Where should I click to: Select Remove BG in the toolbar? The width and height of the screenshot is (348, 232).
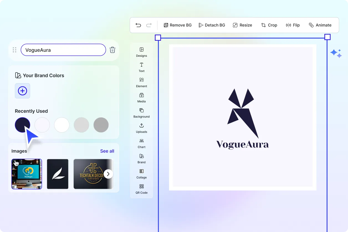(x=178, y=25)
